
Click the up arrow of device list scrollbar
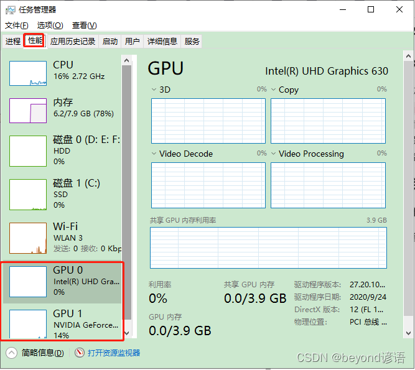pyautogui.click(x=126, y=60)
